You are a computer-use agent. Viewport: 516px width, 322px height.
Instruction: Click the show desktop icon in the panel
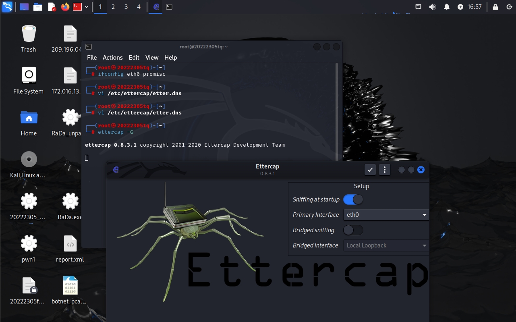coord(24,7)
